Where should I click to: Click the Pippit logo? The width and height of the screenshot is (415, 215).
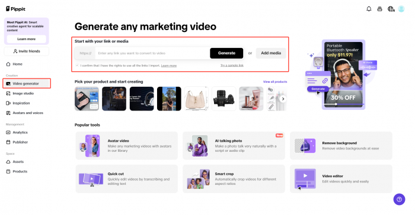15,9
